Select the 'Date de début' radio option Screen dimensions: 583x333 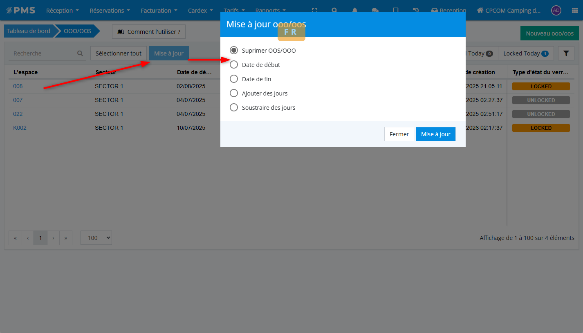234,65
